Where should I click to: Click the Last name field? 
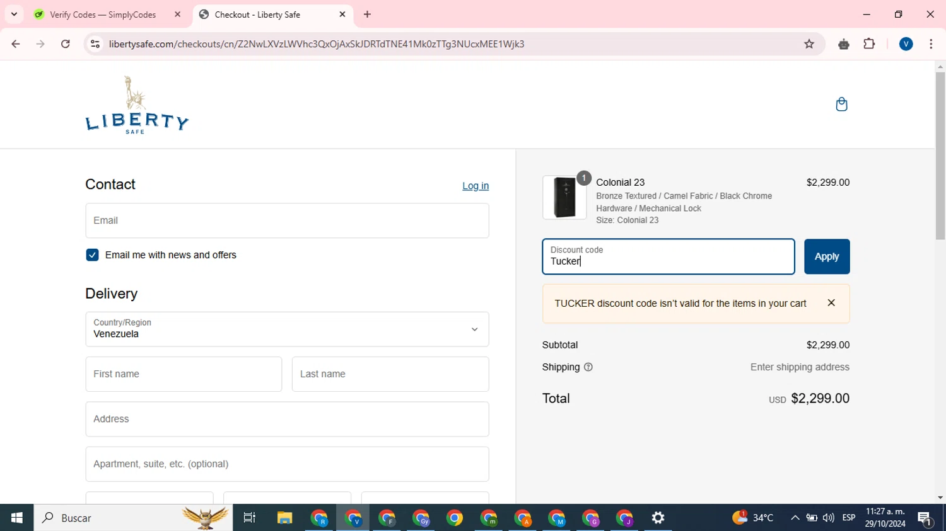pyautogui.click(x=390, y=374)
